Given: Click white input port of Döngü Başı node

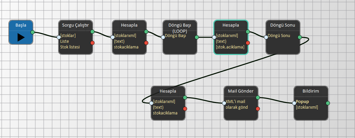Looking at the screenshot, I should [x=163, y=37].
